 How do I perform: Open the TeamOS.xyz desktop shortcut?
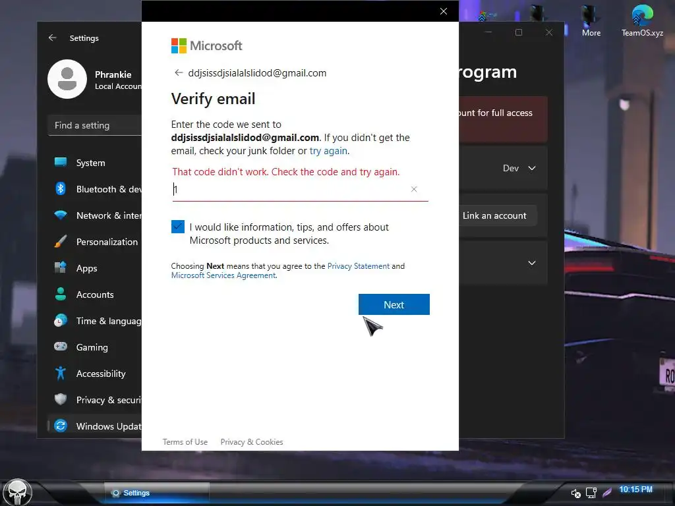pos(642,20)
